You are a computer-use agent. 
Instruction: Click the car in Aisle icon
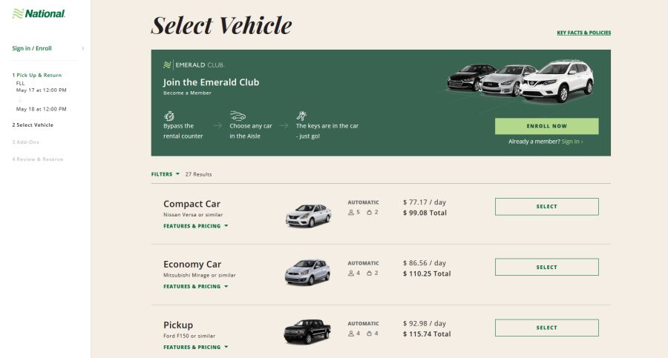pos(238,116)
